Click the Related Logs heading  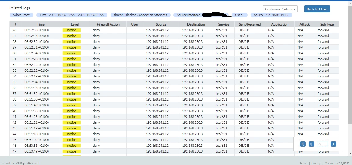pyautogui.click(x=20, y=8)
